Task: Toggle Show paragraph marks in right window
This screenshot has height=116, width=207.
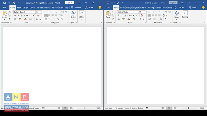Action: [x=166, y=19]
